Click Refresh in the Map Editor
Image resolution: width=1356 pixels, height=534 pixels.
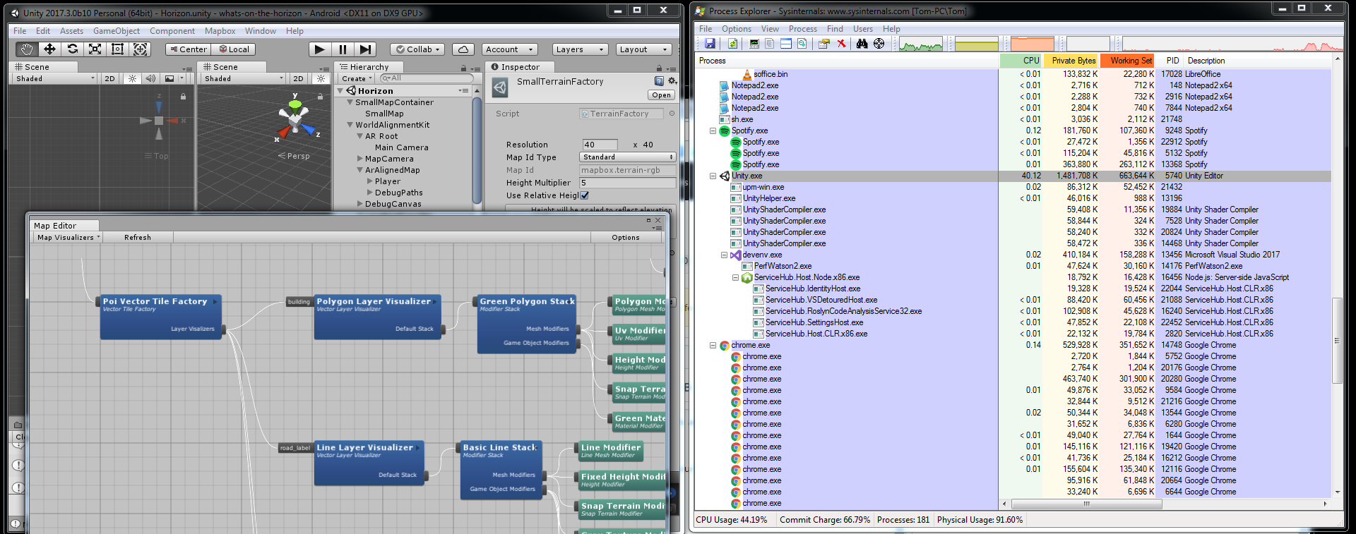pos(138,238)
